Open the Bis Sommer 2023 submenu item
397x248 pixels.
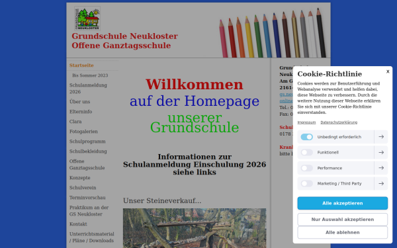(x=90, y=75)
